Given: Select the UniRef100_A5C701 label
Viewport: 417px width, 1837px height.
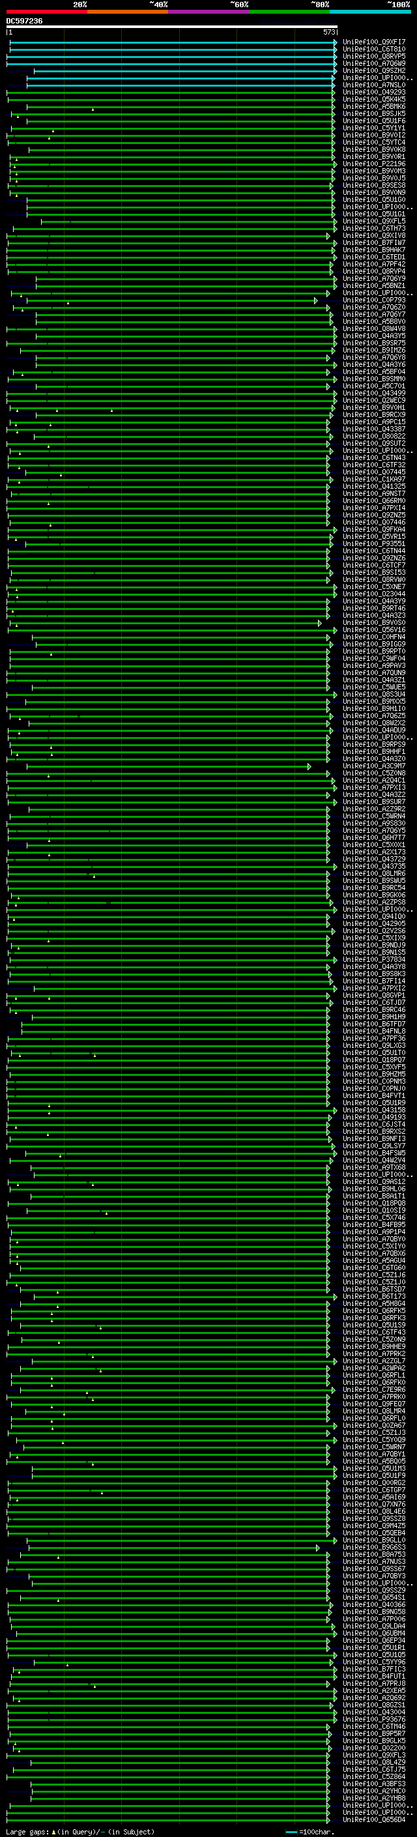Looking at the screenshot, I should (374, 386).
